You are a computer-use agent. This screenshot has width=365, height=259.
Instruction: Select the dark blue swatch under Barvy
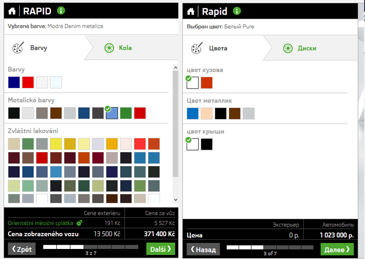[x=14, y=83]
